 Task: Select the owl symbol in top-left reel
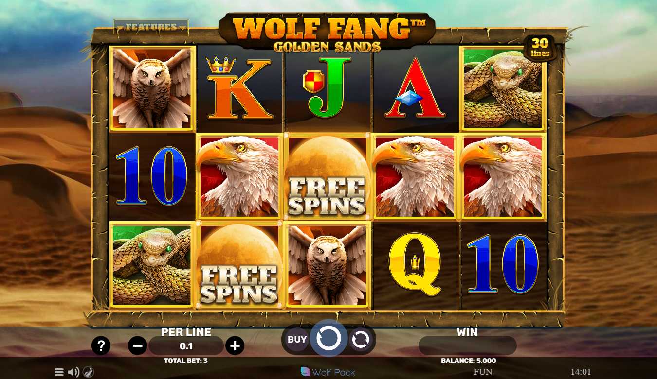152,88
